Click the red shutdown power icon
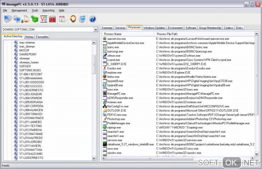262x169 pixels. pyautogui.click(x=52, y=19)
